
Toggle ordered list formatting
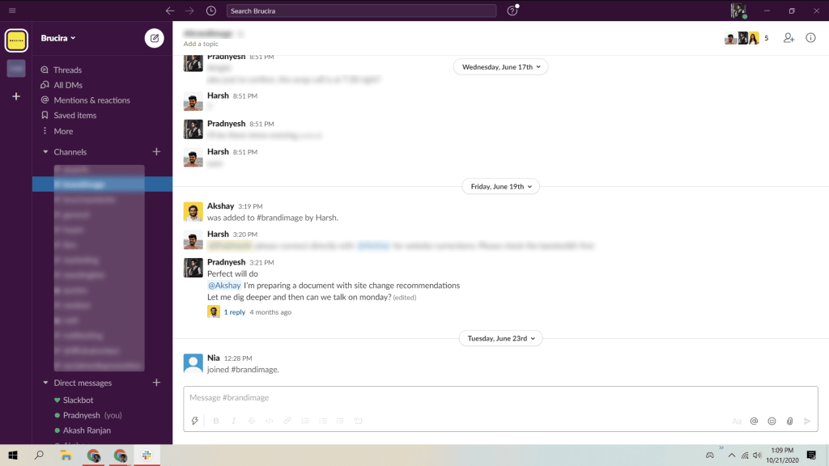(305, 421)
